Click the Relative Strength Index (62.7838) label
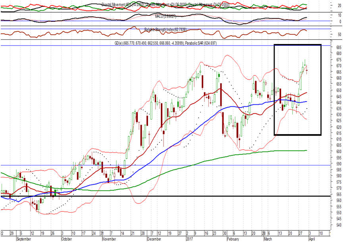 click(166, 29)
